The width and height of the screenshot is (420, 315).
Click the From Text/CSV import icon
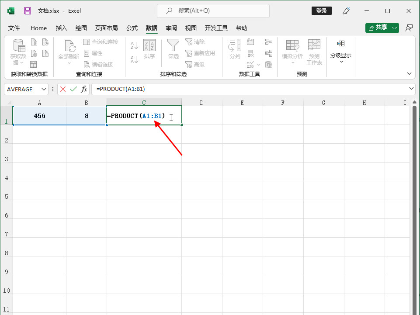point(34,42)
